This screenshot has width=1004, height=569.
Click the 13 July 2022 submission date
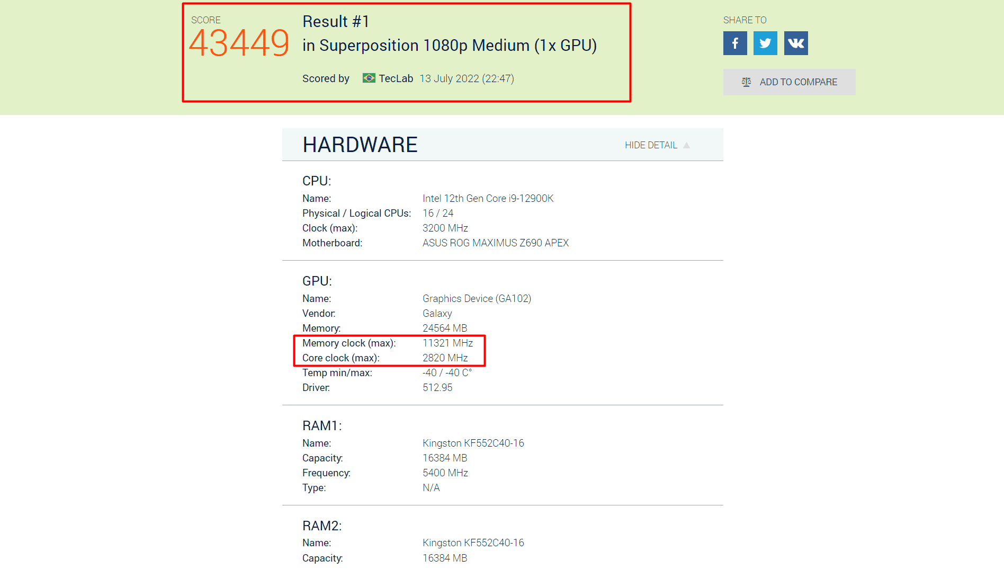467,78
